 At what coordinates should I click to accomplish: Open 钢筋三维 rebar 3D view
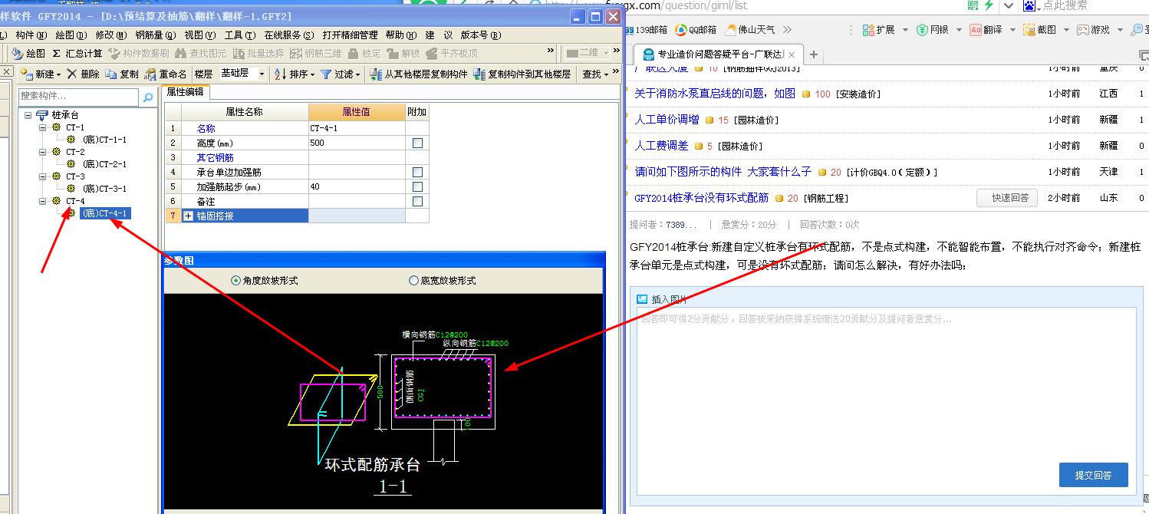tap(315, 54)
